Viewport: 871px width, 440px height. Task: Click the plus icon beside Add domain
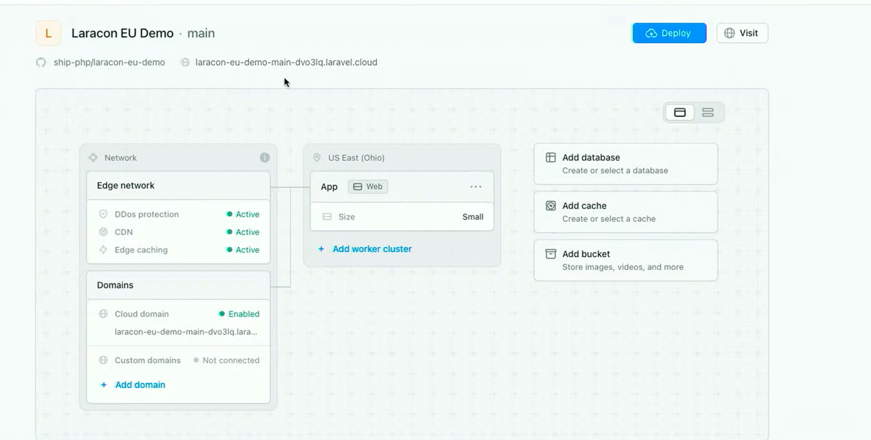tap(104, 385)
